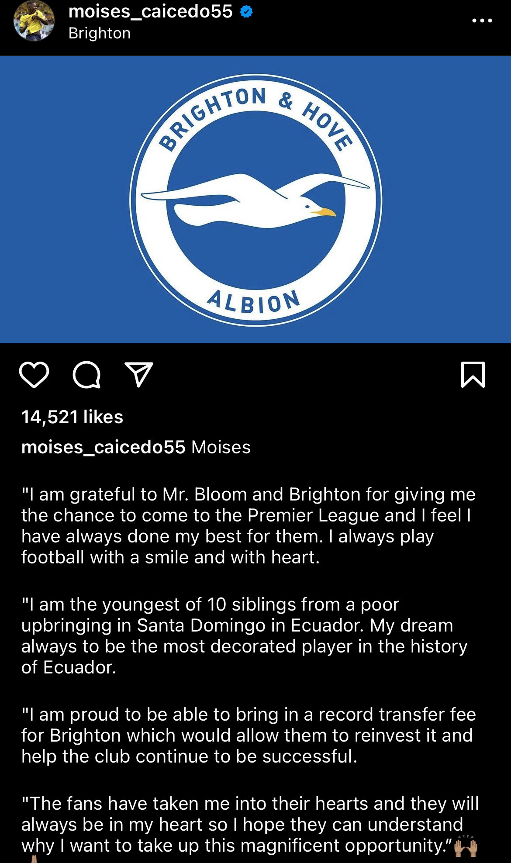Save the post with the bookmark icon
Image resolution: width=511 pixels, height=863 pixels.
(x=473, y=375)
